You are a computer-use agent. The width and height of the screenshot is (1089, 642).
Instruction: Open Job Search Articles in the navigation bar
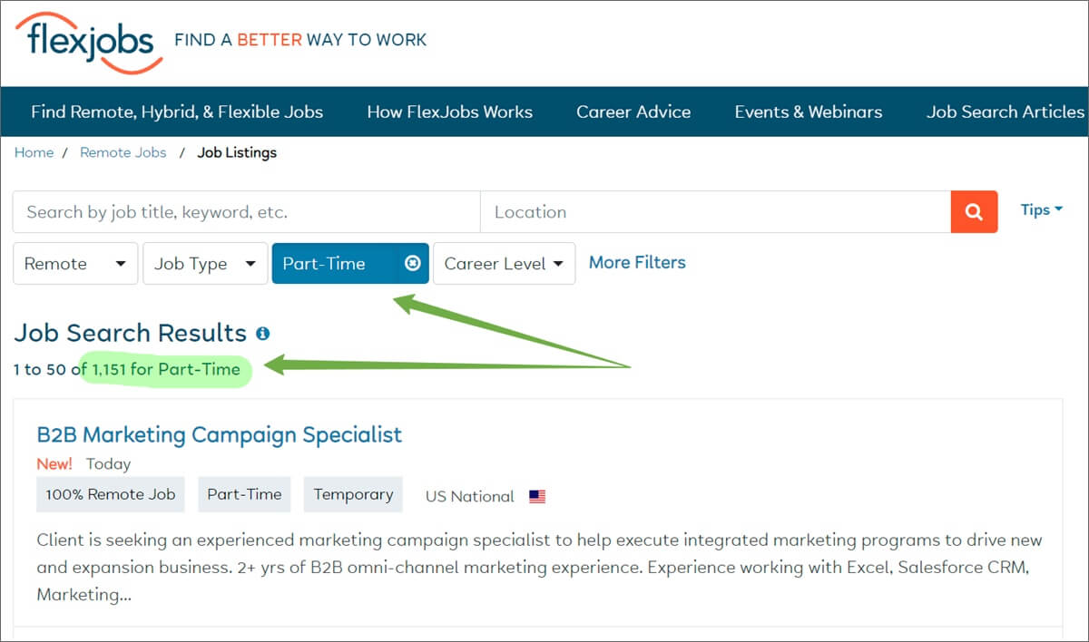click(1005, 112)
